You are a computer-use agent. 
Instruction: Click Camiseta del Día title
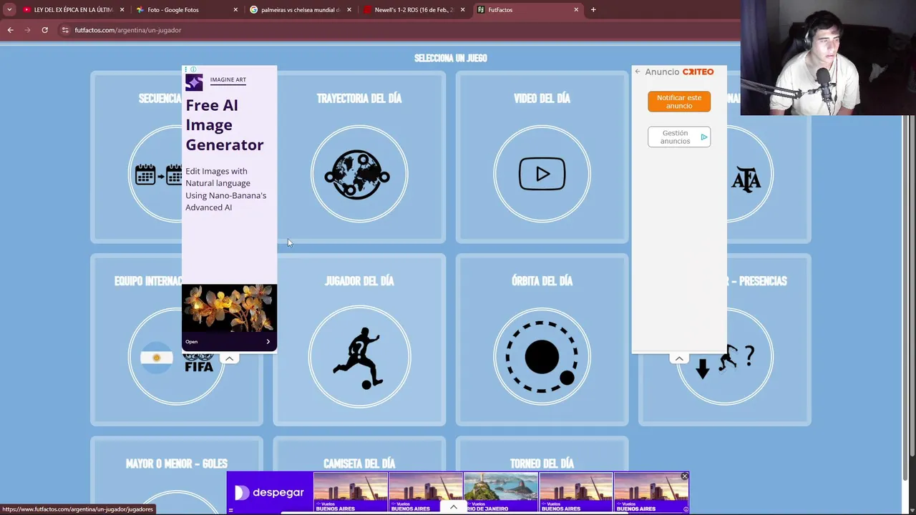tap(359, 463)
